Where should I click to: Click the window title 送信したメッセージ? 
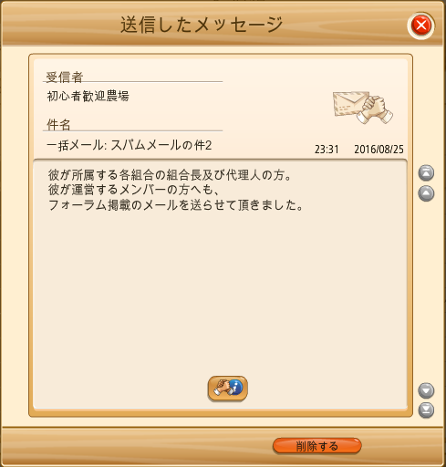point(202,25)
